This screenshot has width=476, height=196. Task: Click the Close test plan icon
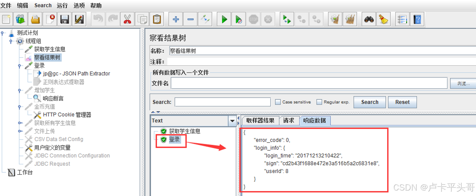(50, 19)
